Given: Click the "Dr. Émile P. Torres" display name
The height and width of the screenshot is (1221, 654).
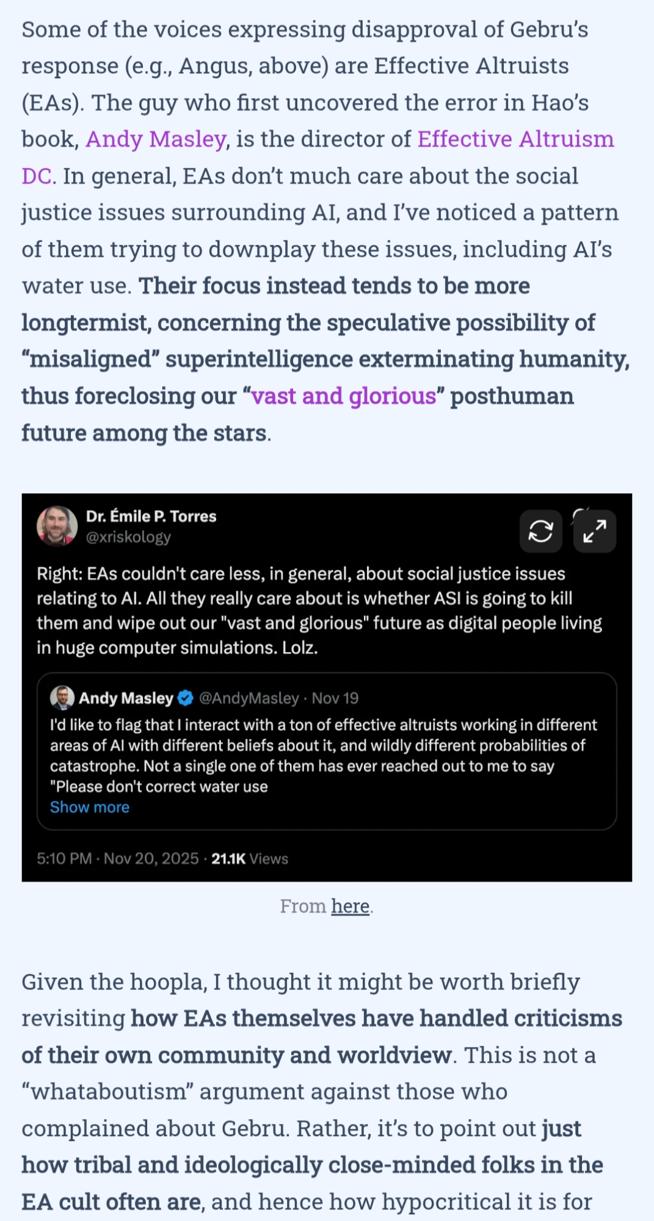Looking at the screenshot, I should [151, 516].
